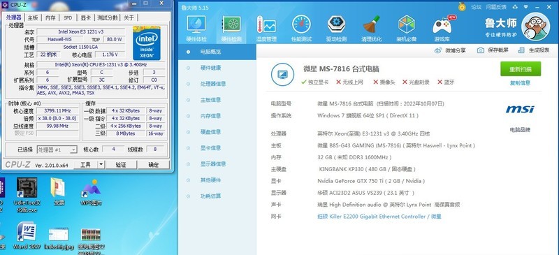Screen dimensions: 559x255
Task: Open 装机必备 essential software cube
Action: (x=407, y=29)
